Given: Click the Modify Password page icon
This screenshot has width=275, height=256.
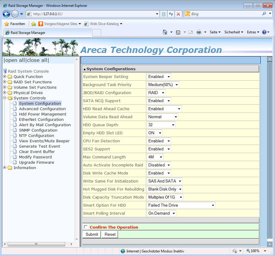Looking at the screenshot, I should 15,157.
